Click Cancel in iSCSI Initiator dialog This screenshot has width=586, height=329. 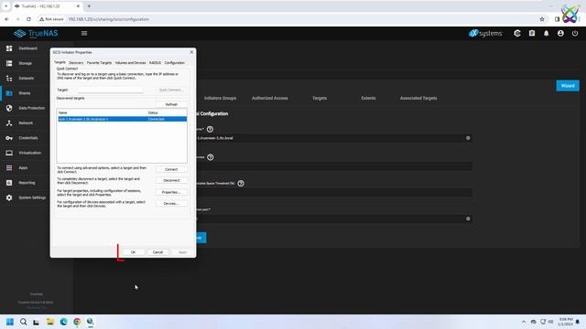tap(157, 252)
